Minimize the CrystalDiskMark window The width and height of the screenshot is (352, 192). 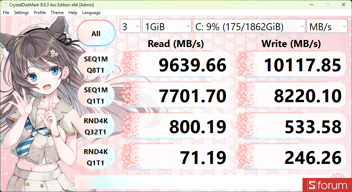[311, 5]
